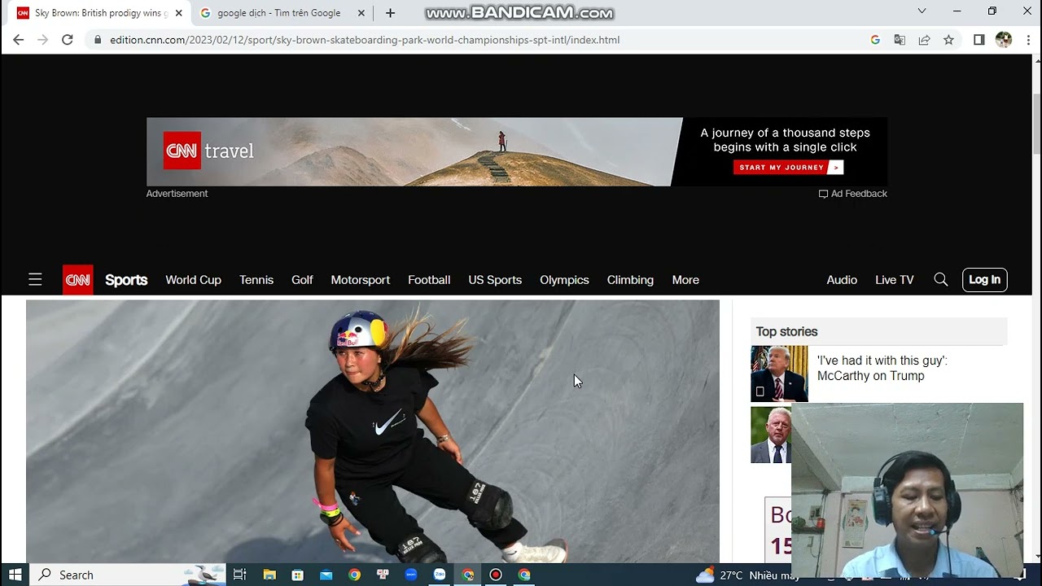Go to the Tennis section
Viewport: 1042px width, 586px height.
click(x=256, y=280)
